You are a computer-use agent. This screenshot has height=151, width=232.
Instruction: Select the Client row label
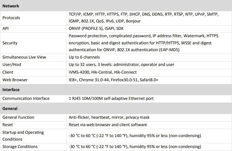(x=8, y=72)
